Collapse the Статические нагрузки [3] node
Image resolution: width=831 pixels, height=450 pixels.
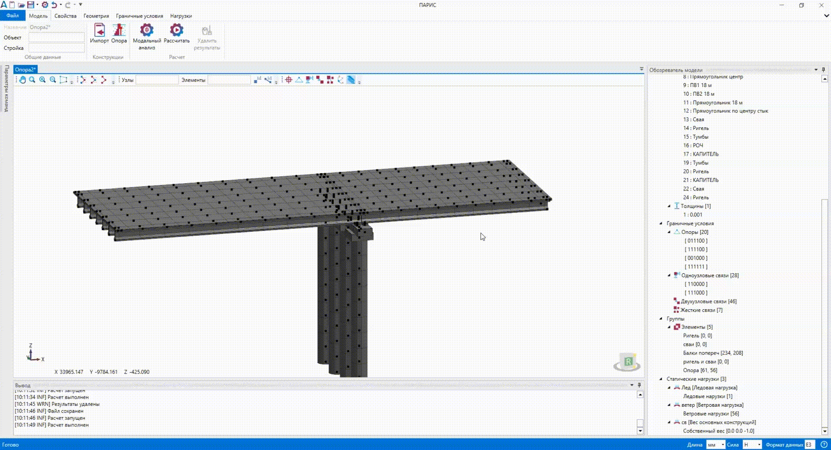click(x=661, y=379)
